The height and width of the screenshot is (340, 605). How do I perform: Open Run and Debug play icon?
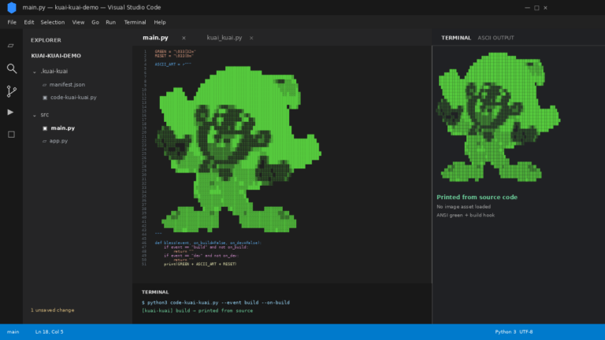click(x=10, y=113)
